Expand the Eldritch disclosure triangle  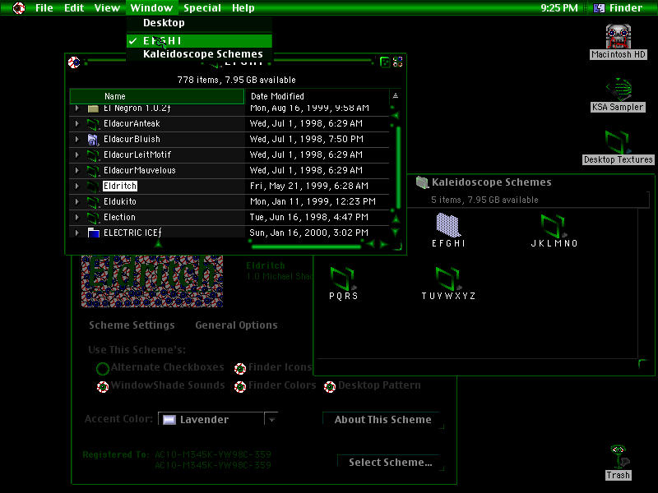point(76,186)
